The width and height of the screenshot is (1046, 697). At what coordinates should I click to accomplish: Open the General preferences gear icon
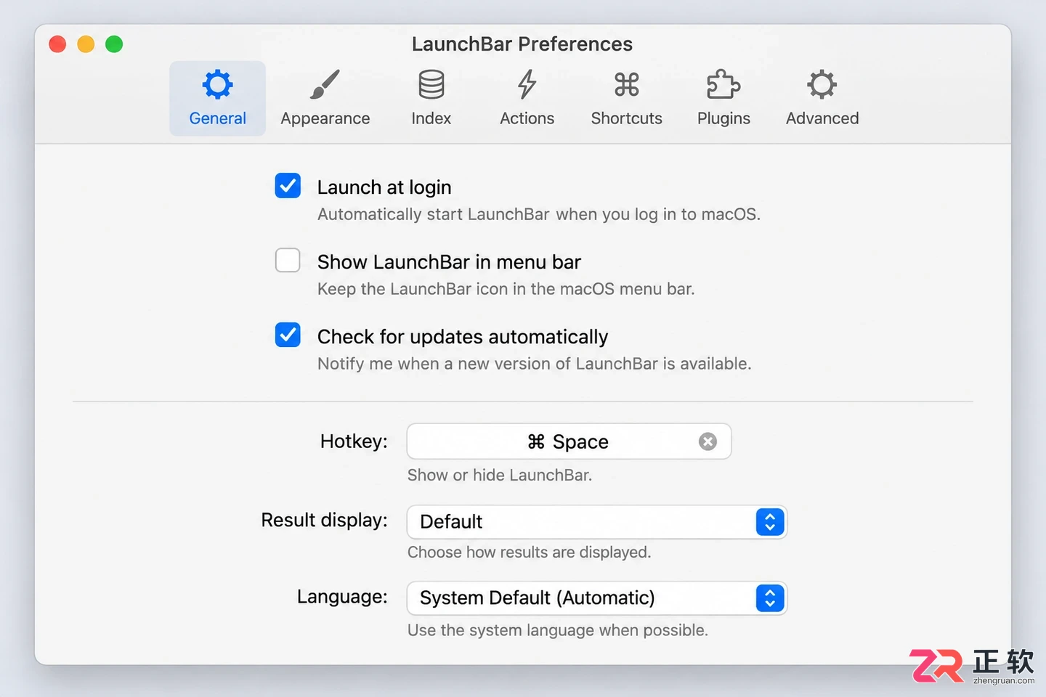tap(217, 85)
